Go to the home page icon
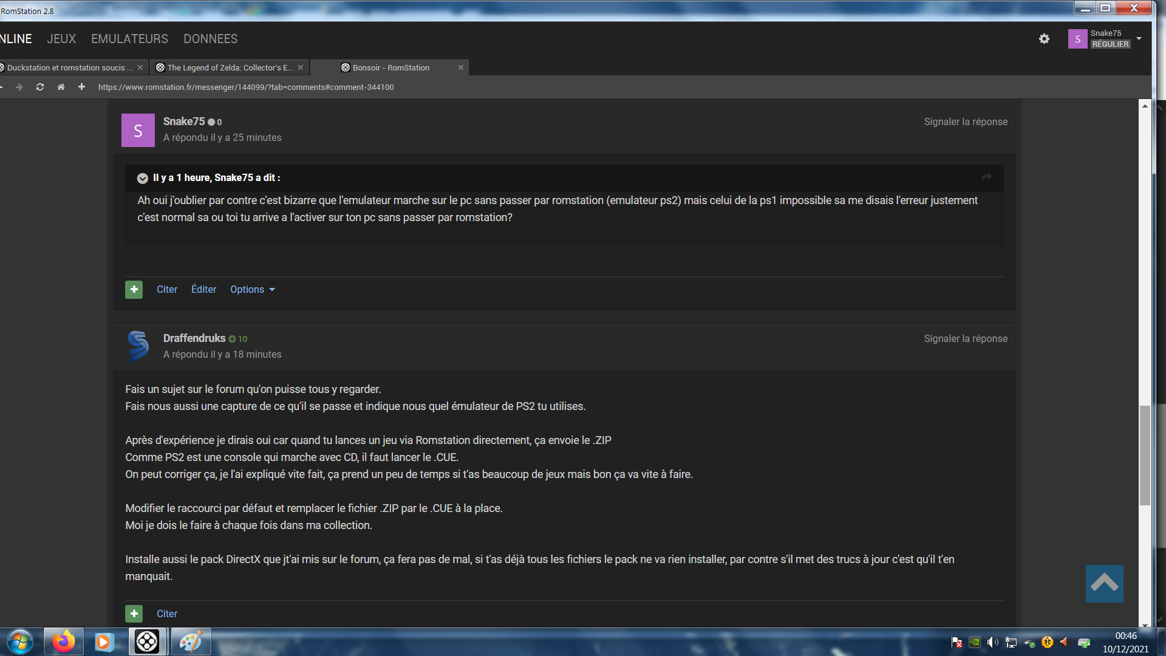 pos(61,87)
